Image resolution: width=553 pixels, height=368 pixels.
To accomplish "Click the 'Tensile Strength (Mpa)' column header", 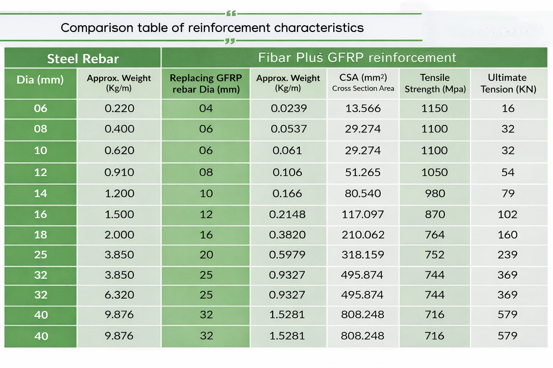I will click(435, 83).
